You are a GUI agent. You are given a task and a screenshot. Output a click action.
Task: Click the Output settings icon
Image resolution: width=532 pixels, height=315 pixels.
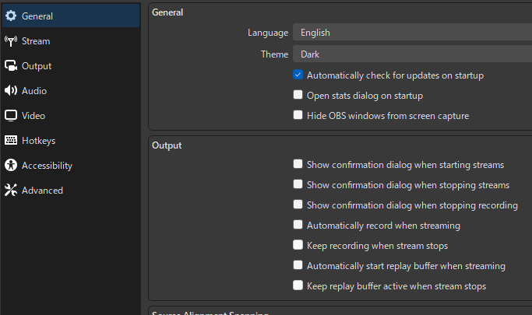pyautogui.click(x=11, y=66)
